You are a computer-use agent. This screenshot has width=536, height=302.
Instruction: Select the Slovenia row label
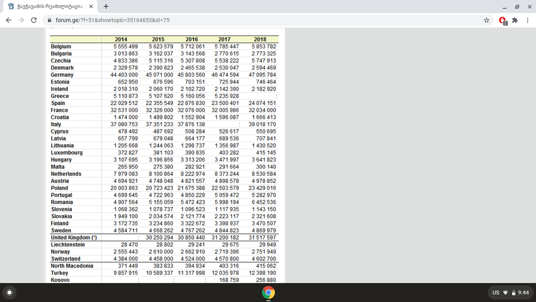coord(62,209)
